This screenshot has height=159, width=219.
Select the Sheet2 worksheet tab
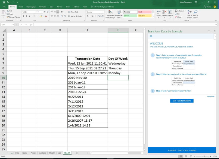coord(52,153)
